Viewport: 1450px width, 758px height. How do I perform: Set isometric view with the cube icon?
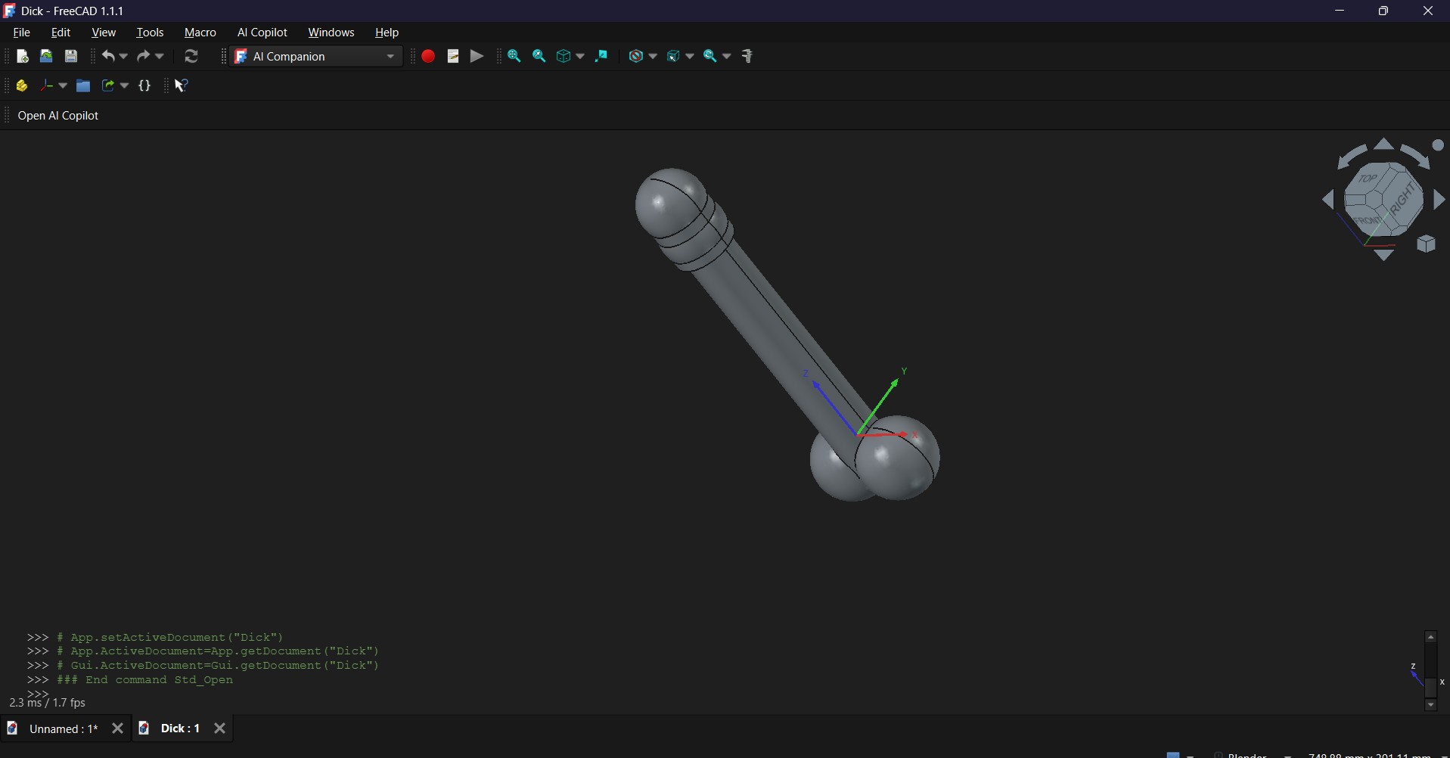[x=564, y=57]
